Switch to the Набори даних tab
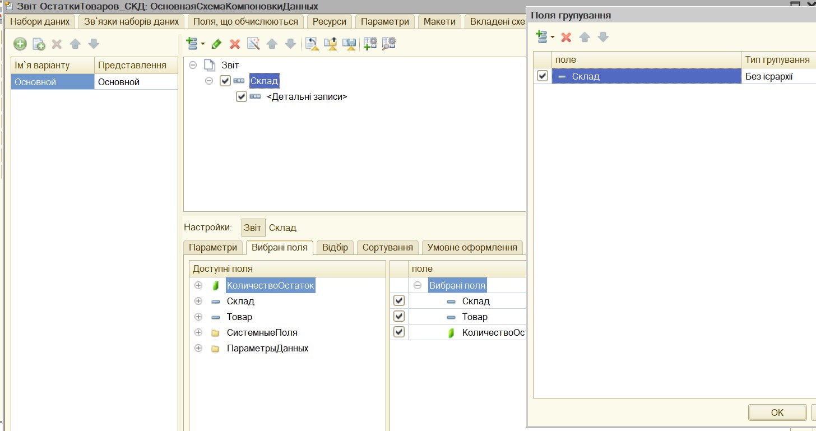This screenshot has height=431, width=816. tap(40, 21)
